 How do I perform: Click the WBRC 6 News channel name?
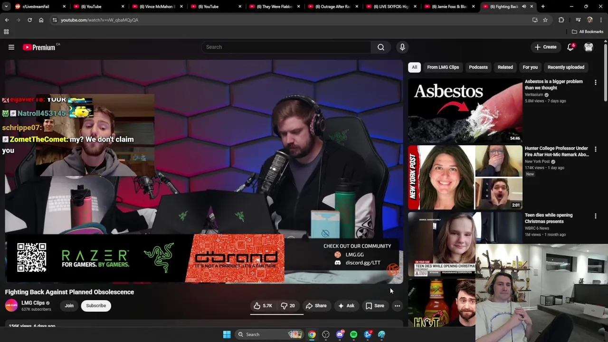[x=537, y=228]
